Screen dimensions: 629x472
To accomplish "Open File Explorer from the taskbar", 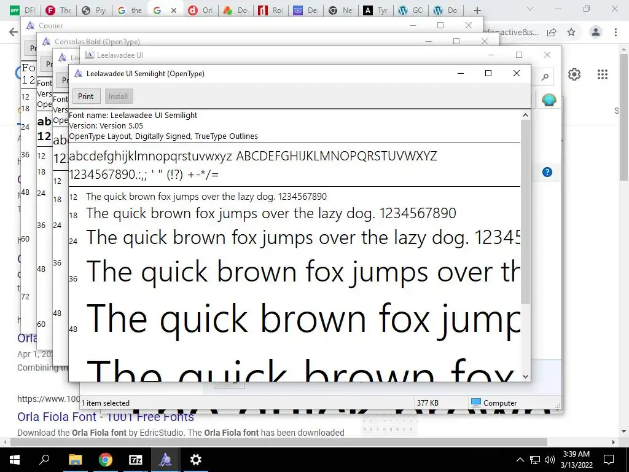I will tap(75, 460).
